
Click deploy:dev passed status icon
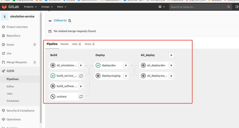click(x=98, y=65)
